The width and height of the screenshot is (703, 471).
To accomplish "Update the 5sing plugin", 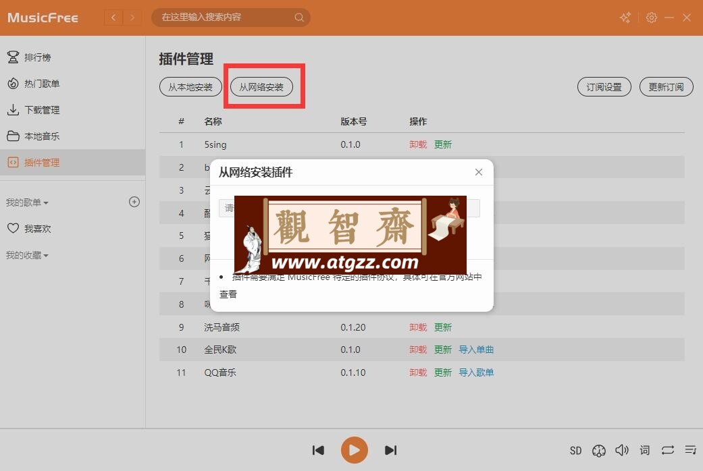I will (443, 144).
